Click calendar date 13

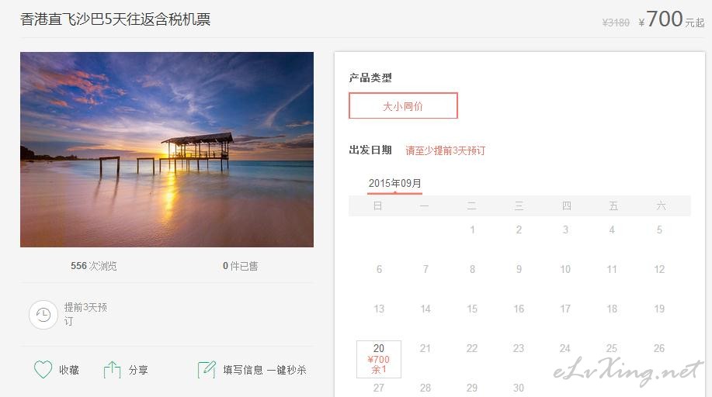point(379,309)
